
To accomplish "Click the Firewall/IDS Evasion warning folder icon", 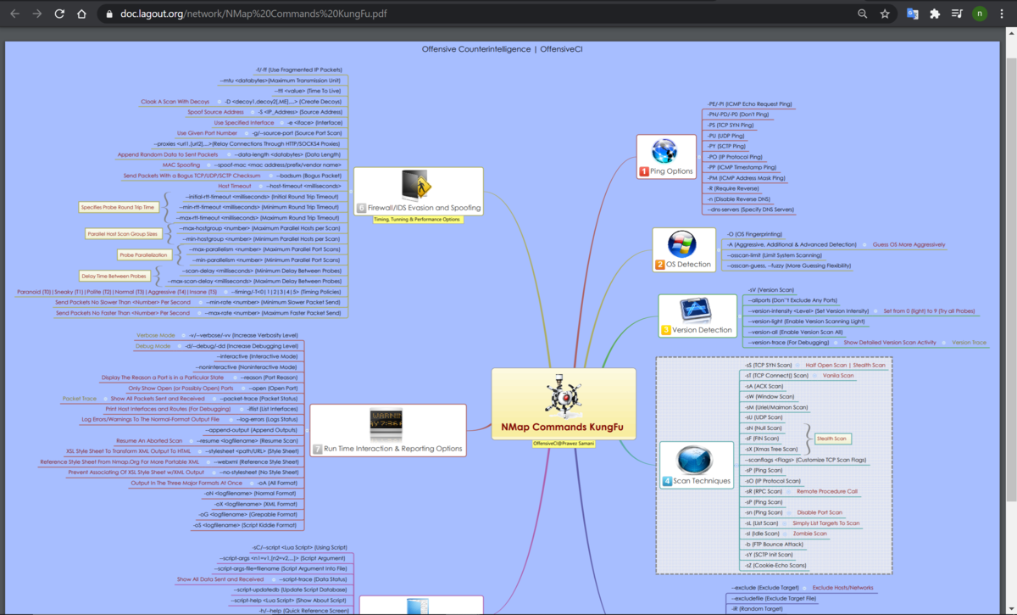I will click(418, 184).
